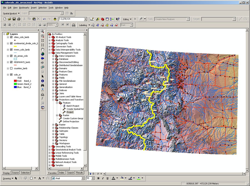Open the Editor dropdown menu
The height and width of the screenshot is (186, 250).
[x=127, y=19]
